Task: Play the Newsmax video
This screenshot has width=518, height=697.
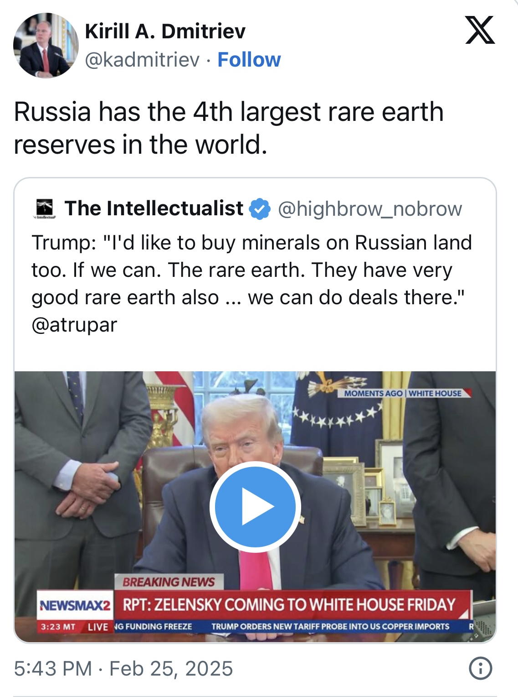Action: (255, 506)
